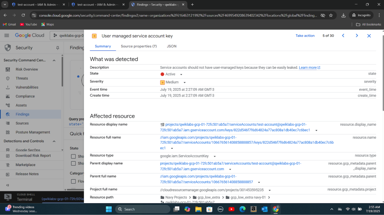Click the Windows taskbar search box
The image size is (384, 215).
click(x=143, y=209)
